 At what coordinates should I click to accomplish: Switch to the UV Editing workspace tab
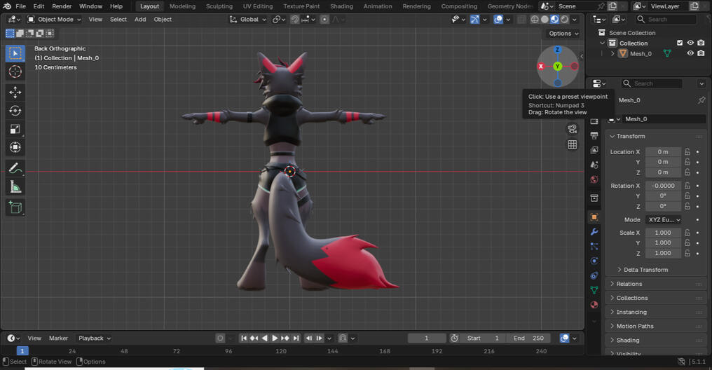coord(258,6)
